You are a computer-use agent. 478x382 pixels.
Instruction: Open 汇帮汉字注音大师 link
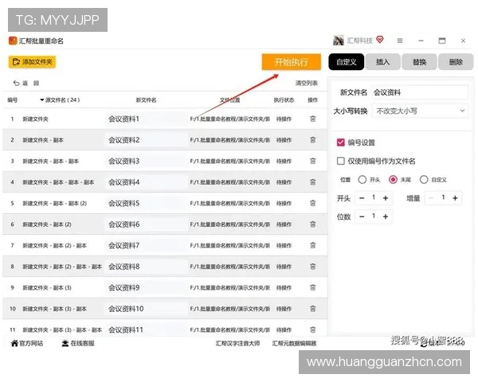(x=237, y=343)
